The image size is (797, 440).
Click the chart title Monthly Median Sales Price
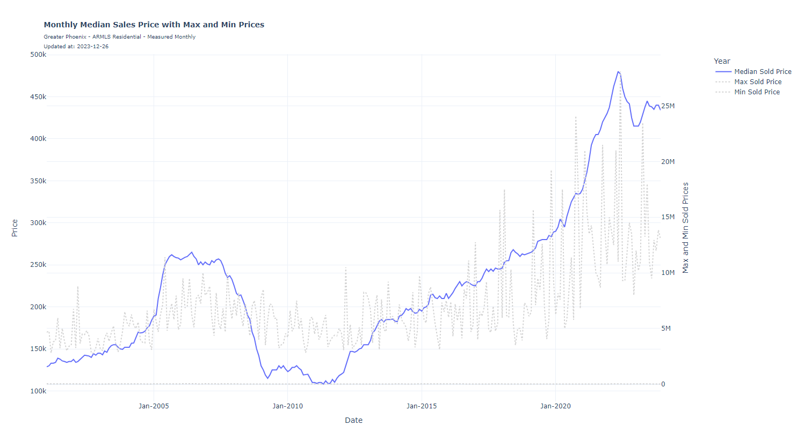click(x=154, y=25)
